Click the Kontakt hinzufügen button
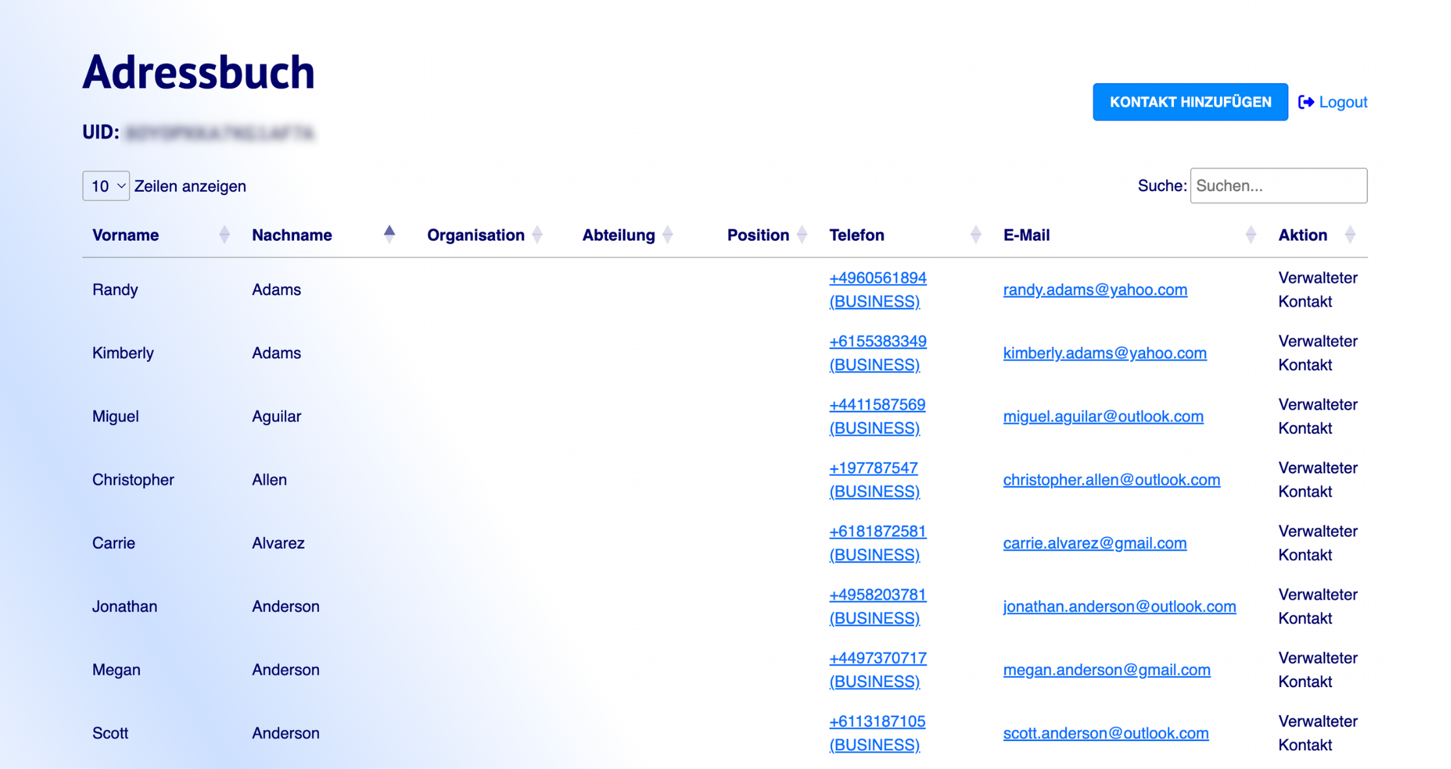 (x=1189, y=102)
